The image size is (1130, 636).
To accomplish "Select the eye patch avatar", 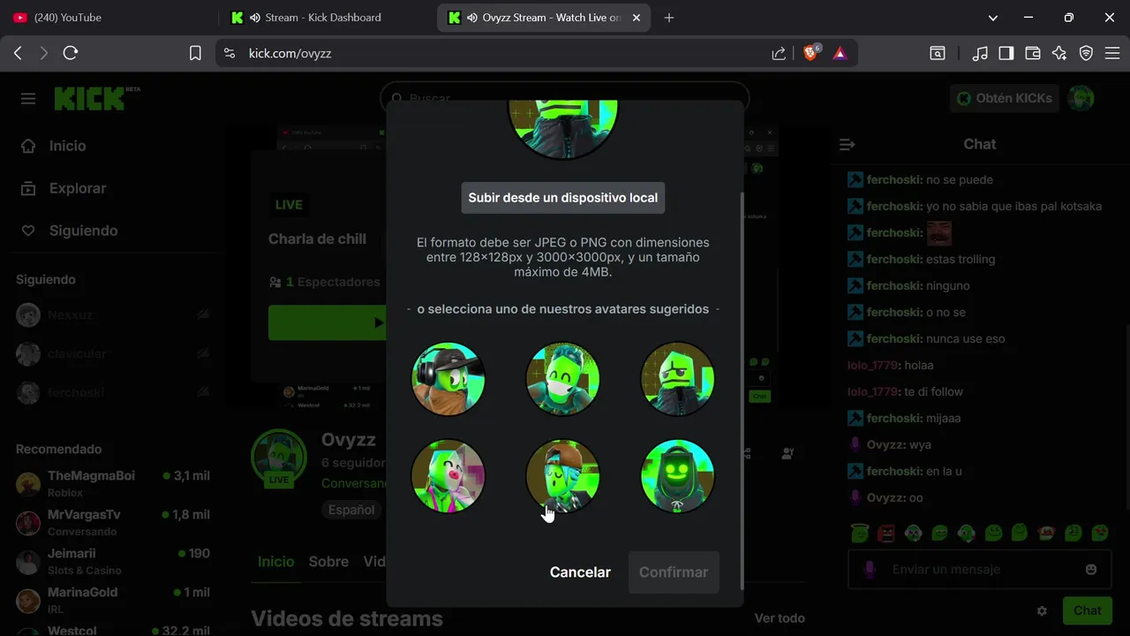I will coord(677,379).
